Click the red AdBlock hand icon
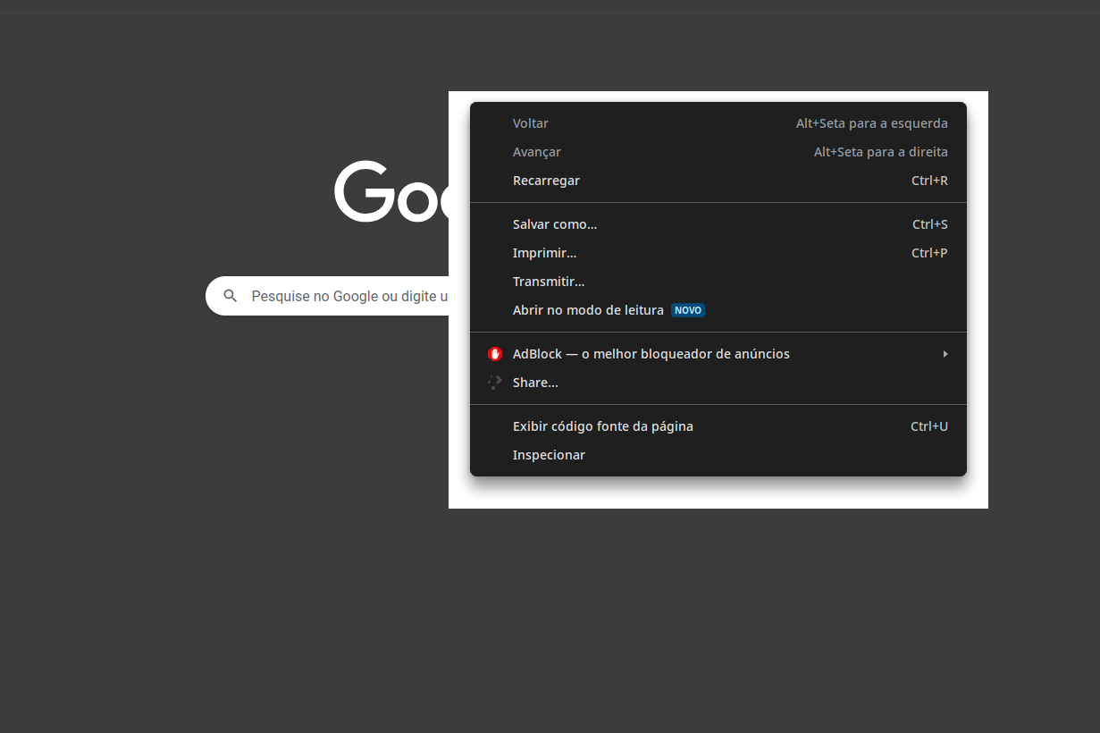The width and height of the screenshot is (1100, 733). (x=495, y=354)
